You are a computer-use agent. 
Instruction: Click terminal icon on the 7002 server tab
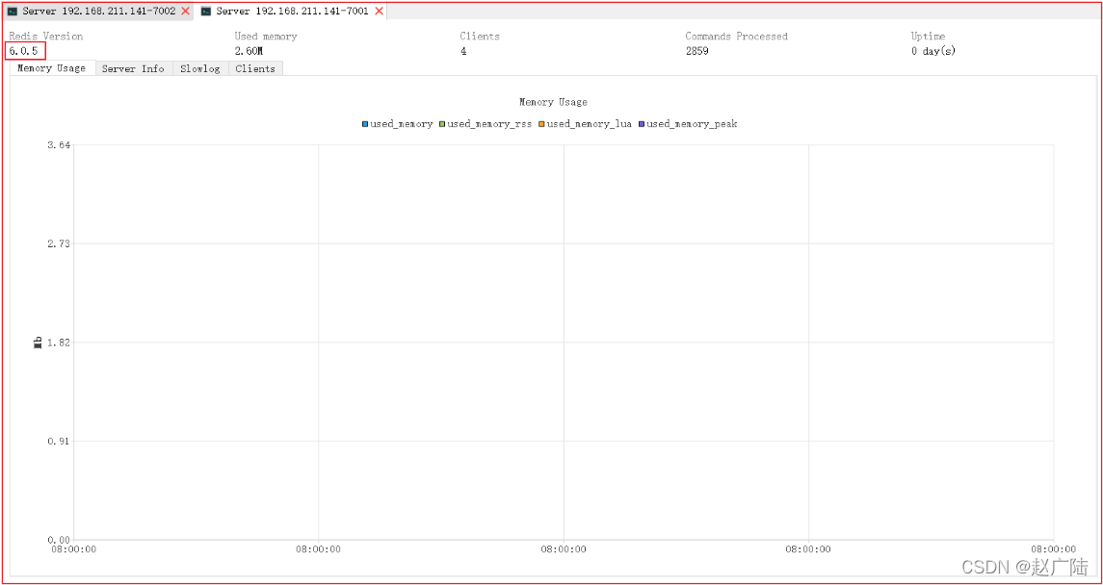(x=13, y=12)
